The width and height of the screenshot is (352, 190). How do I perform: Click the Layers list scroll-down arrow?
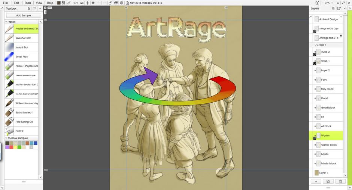click(345, 175)
